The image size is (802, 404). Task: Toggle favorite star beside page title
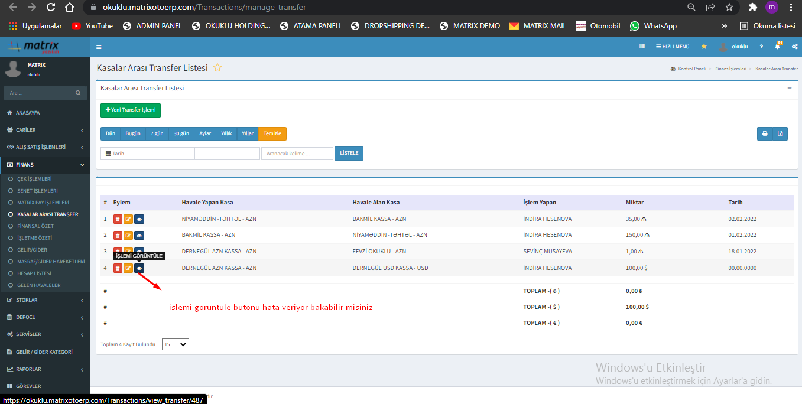(217, 68)
